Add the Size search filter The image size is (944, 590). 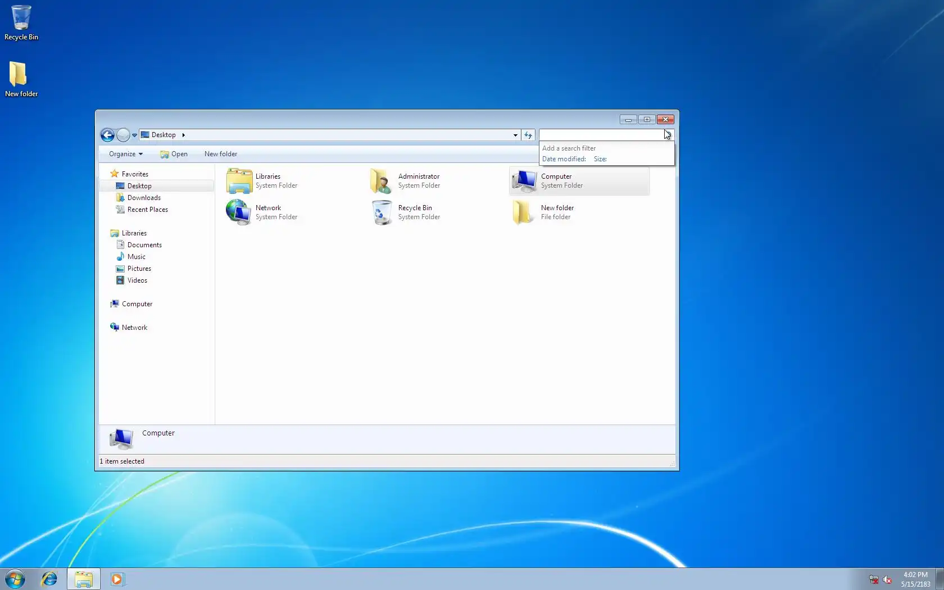(600, 159)
